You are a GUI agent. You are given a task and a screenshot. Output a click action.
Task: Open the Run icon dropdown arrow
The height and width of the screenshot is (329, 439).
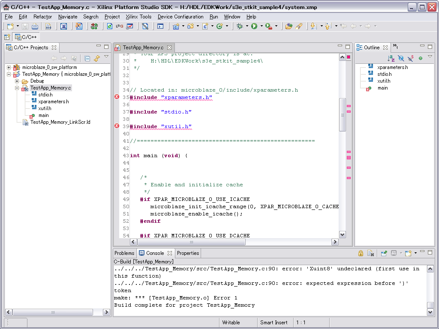point(262,26)
